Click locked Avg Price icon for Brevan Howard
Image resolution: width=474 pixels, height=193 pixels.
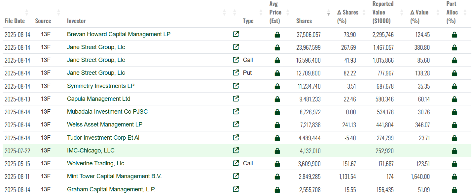[x=277, y=35]
